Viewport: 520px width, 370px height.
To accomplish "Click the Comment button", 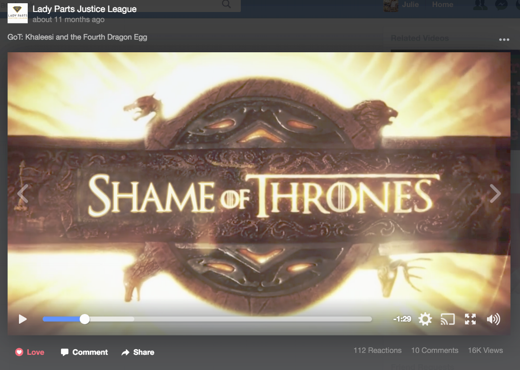I will click(x=84, y=352).
